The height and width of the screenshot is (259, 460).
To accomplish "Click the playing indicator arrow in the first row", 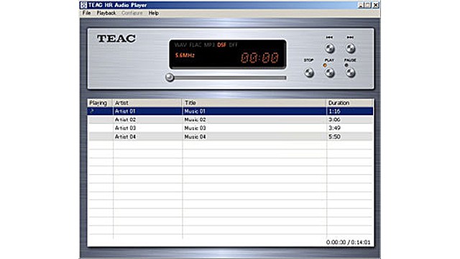I will [x=92, y=111].
